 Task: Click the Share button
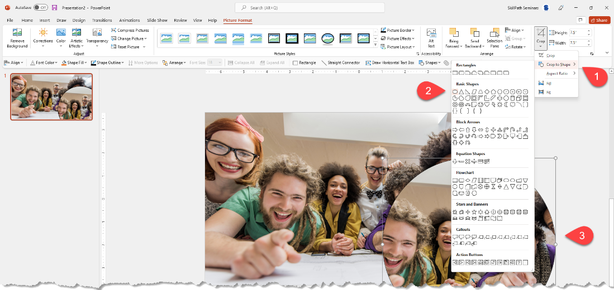599,20
